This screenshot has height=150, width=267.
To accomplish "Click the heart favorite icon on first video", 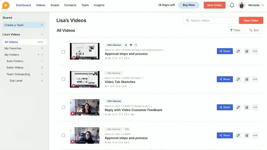I will (x=131, y=45).
